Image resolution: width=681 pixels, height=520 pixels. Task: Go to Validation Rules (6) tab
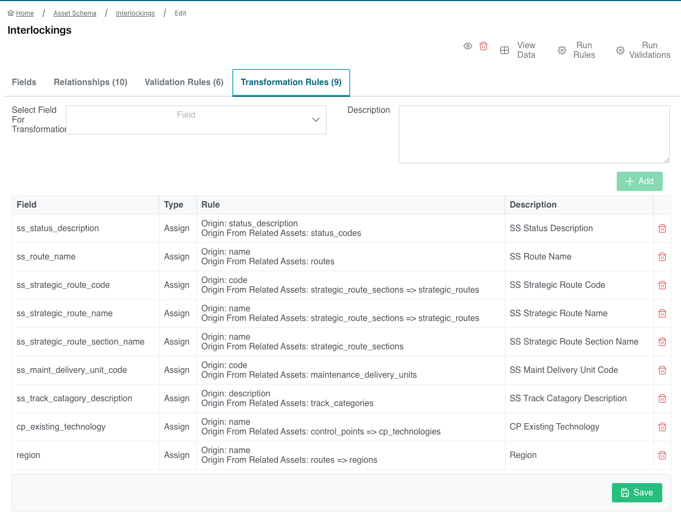coord(184,82)
